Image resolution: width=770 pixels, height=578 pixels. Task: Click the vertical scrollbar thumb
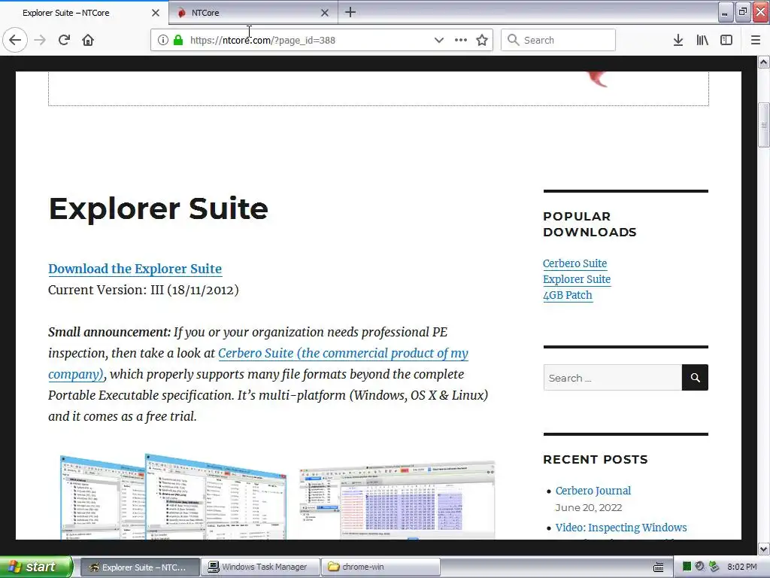[x=764, y=125]
